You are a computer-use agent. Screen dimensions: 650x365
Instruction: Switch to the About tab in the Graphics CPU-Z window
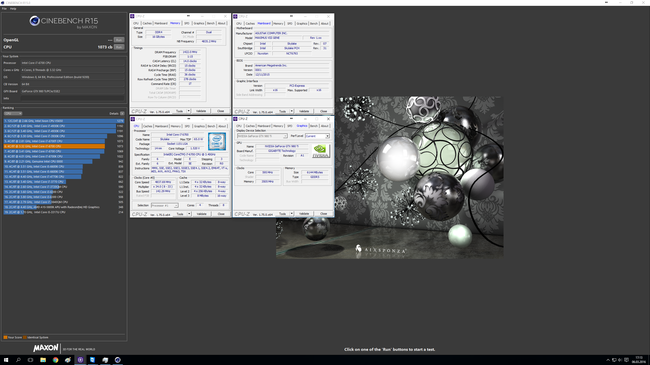tap(325, 126)
